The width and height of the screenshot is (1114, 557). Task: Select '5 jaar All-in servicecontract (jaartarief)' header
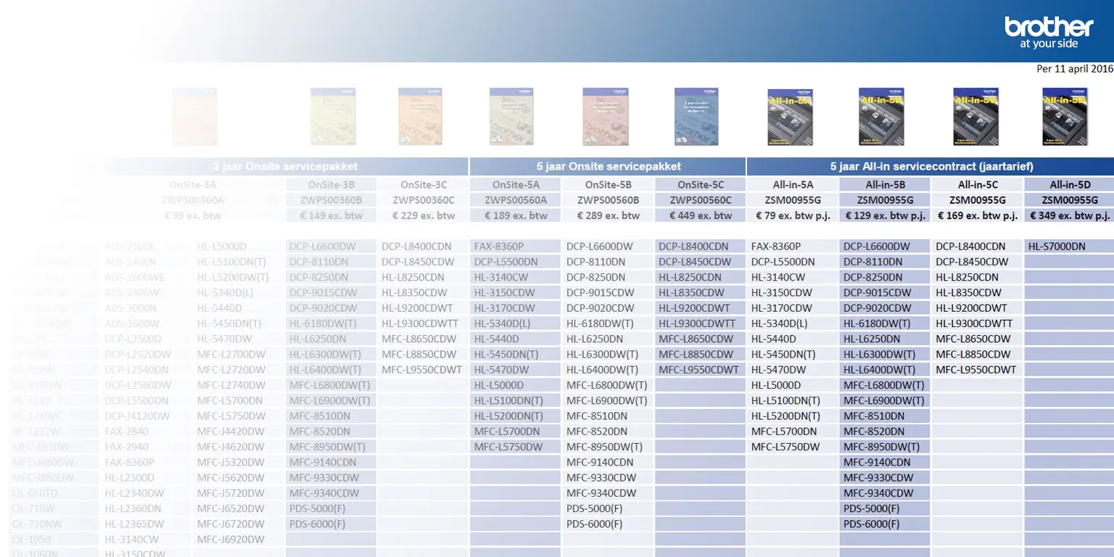(932, 166)
